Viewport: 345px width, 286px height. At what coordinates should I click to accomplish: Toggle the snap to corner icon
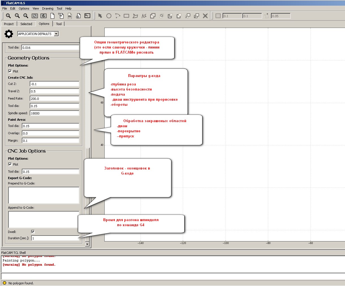(267, 16)
